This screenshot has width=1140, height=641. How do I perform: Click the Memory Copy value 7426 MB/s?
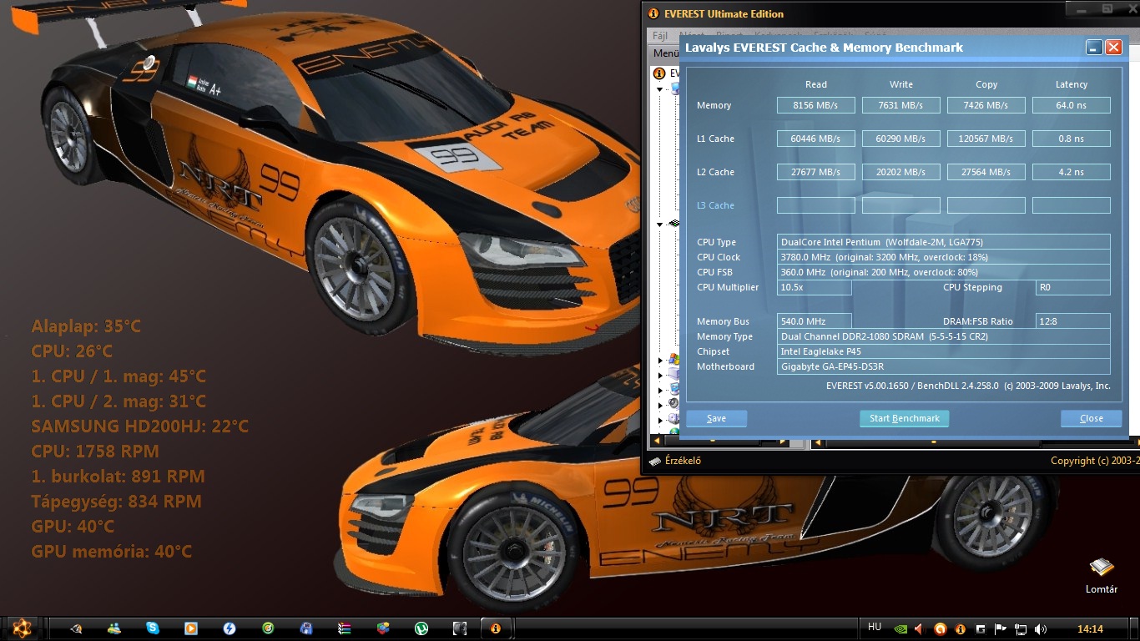(x=986, y=105)
